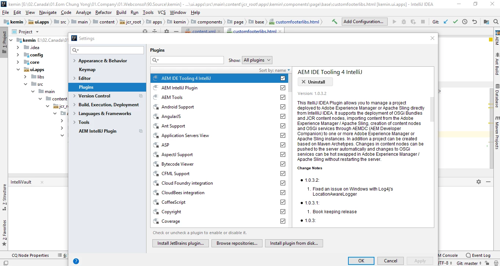
Task: Close the IntelliVault tab with x
Action: (x=42, y=182)
